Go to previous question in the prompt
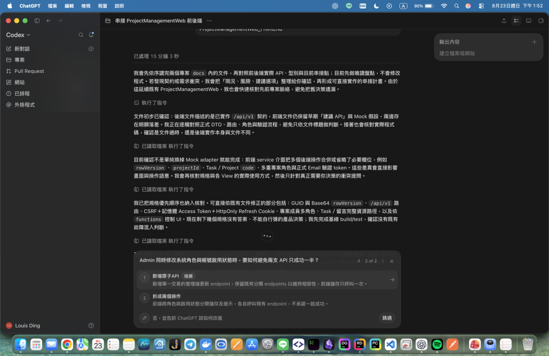Screen dimensions: 549x356 (x=359, y=261)
